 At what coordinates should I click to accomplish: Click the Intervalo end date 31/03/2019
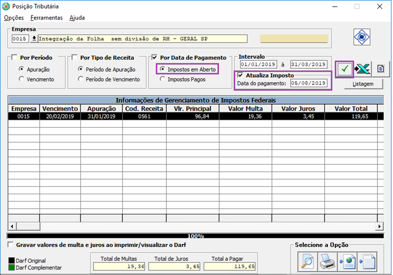309,64
